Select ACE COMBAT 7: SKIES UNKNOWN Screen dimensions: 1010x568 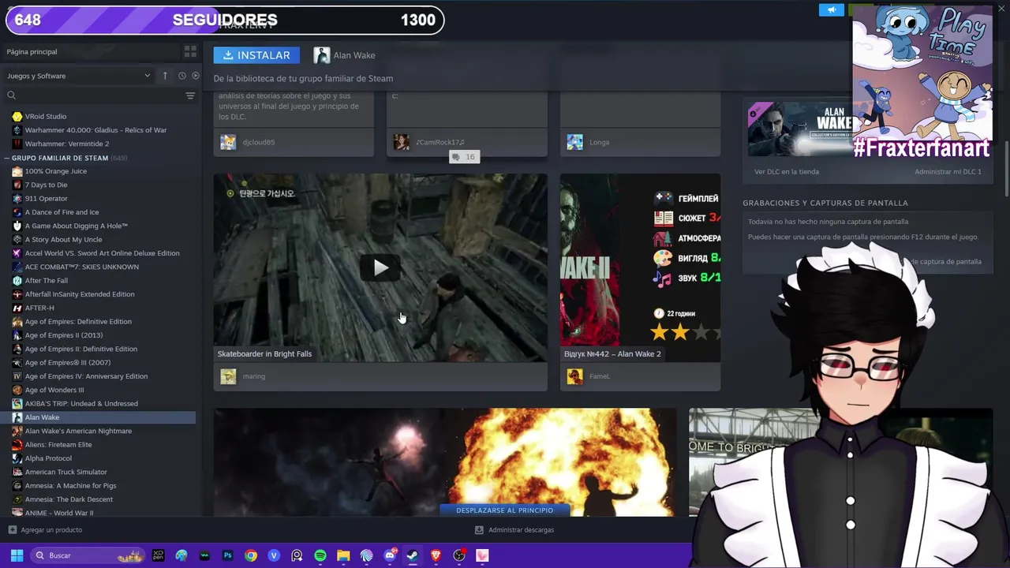[x=81, y=267]
